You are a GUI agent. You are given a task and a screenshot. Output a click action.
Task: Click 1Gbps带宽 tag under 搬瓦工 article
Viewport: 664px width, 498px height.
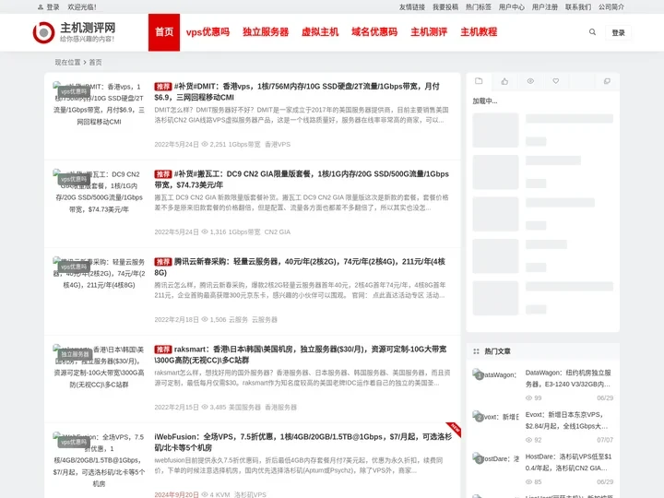(x=244, y=232)
